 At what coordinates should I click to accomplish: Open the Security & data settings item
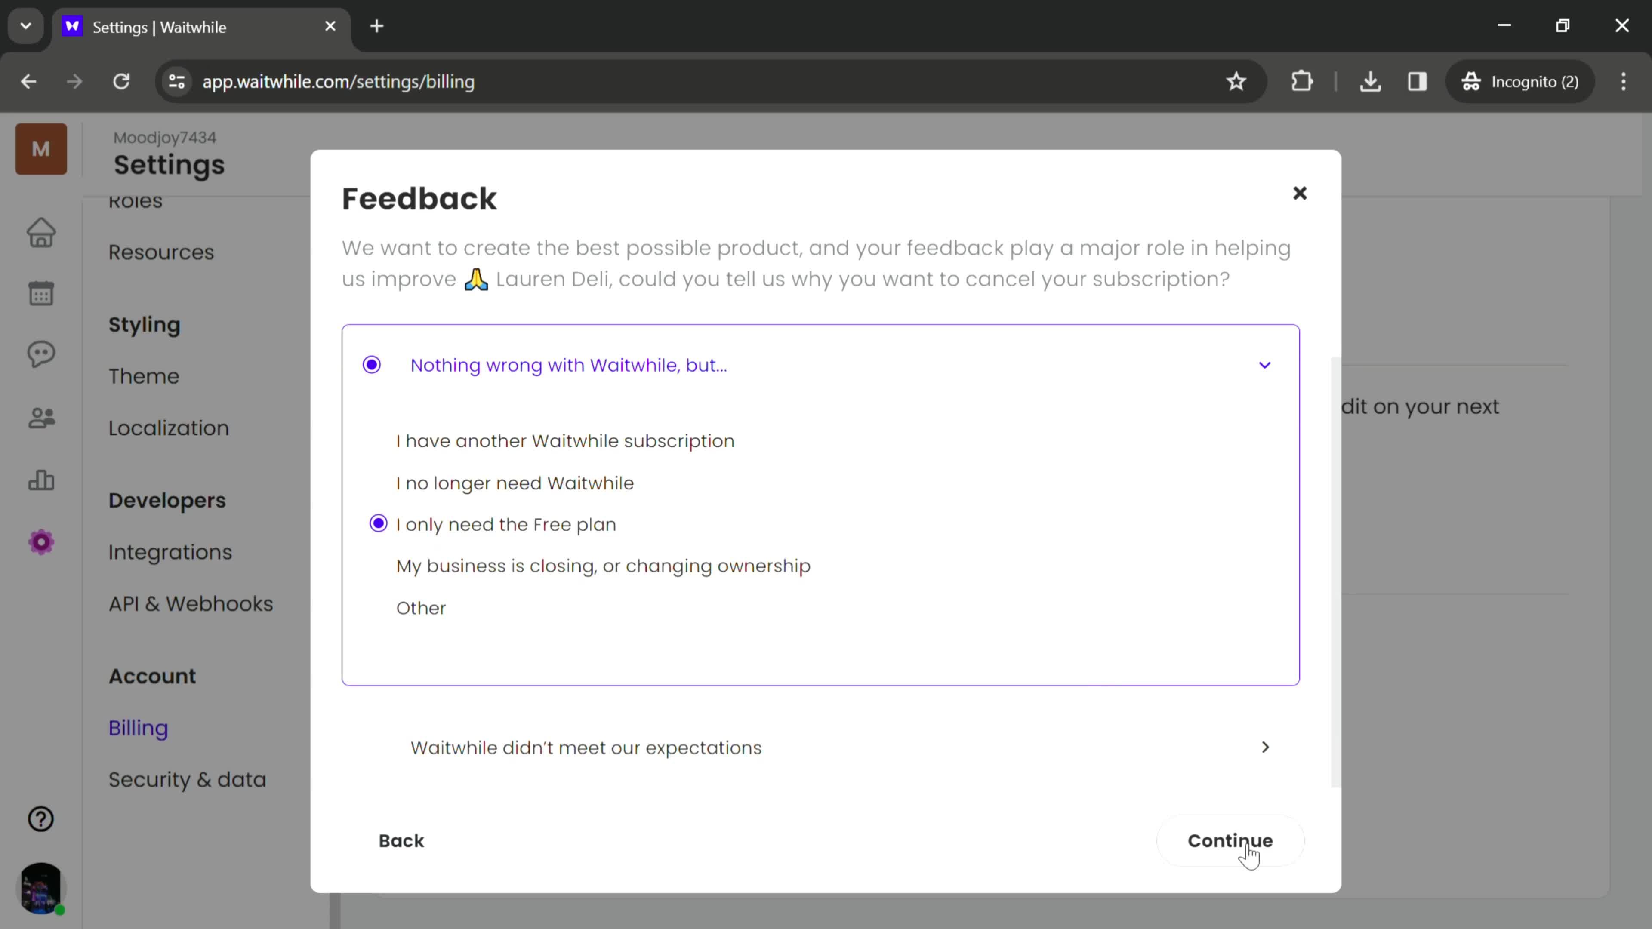point(187,780)
